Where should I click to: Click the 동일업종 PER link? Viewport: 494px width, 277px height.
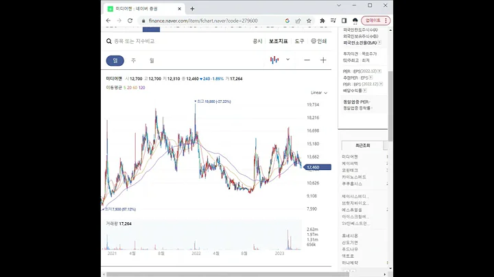coord(355,102)
